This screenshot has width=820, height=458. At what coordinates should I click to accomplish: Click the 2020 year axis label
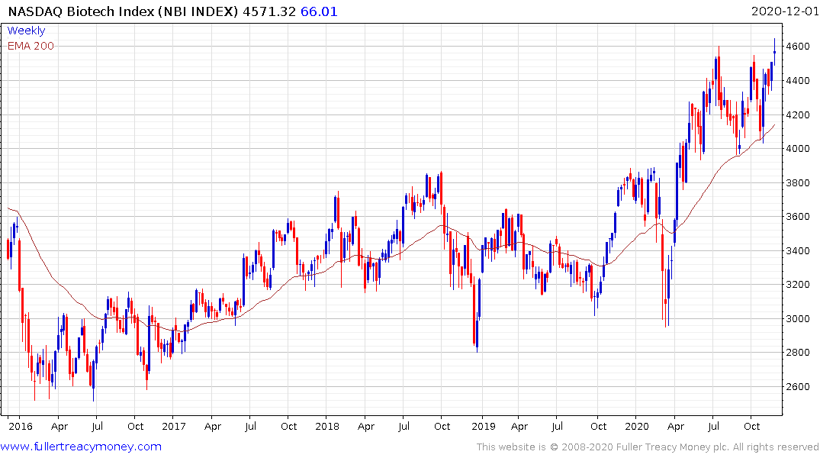tap(636, 427)
